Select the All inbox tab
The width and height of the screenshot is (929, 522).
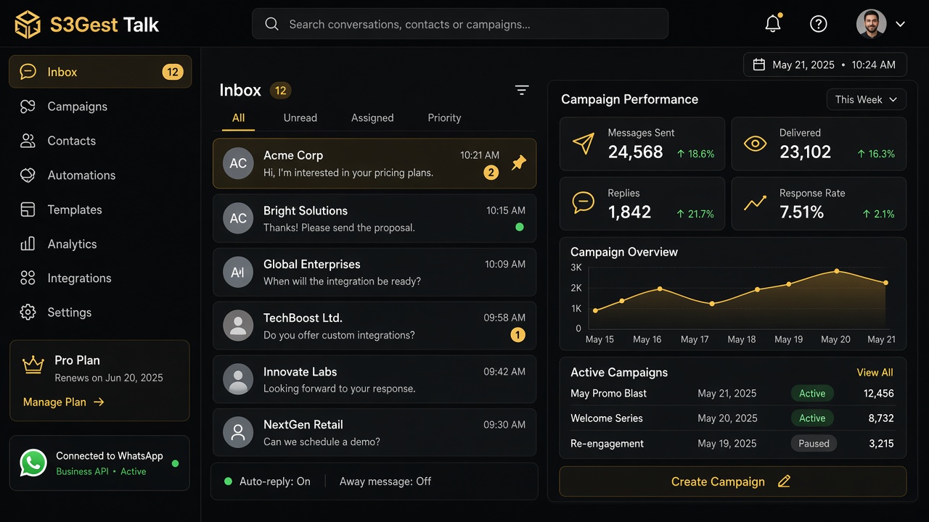(238, 117)
